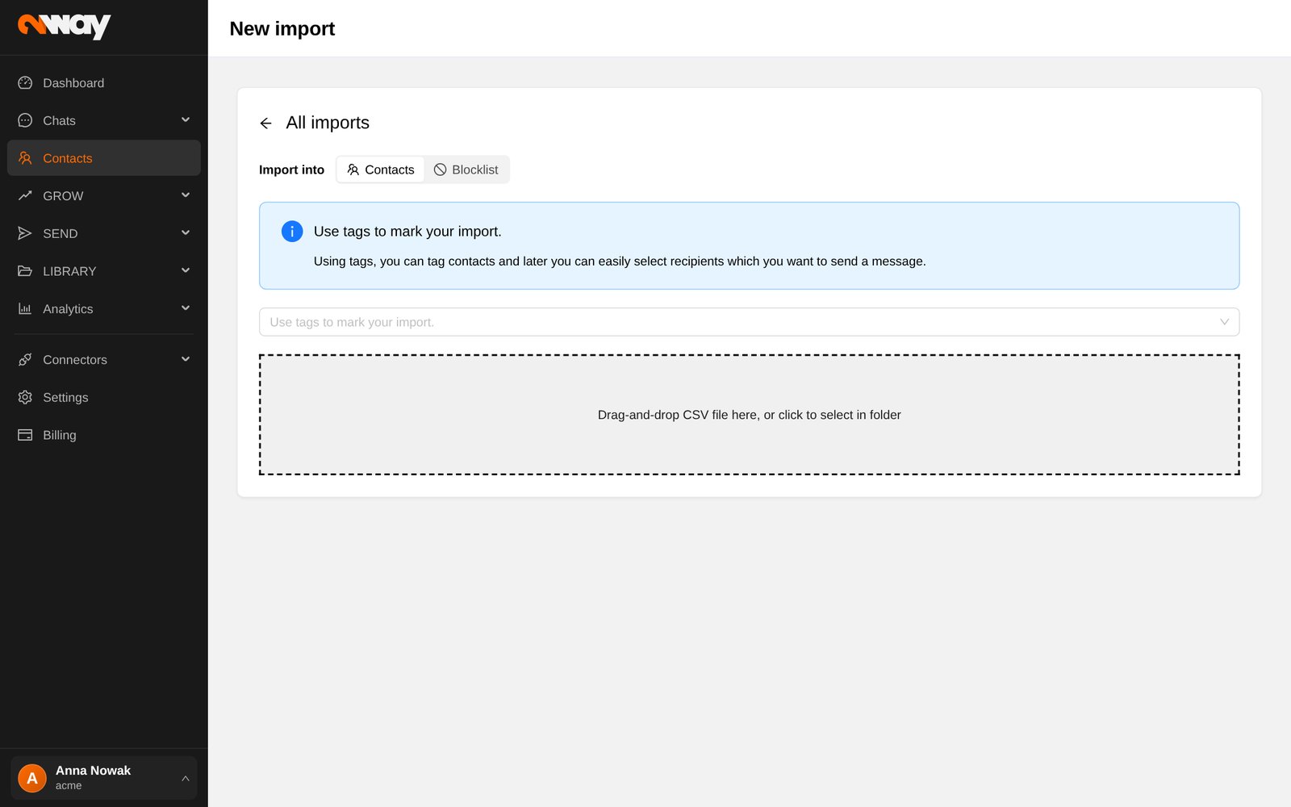This screenshot has width=1291, height=807.
Task: Expand the GROW section chevron
Action: click(186, 195)
